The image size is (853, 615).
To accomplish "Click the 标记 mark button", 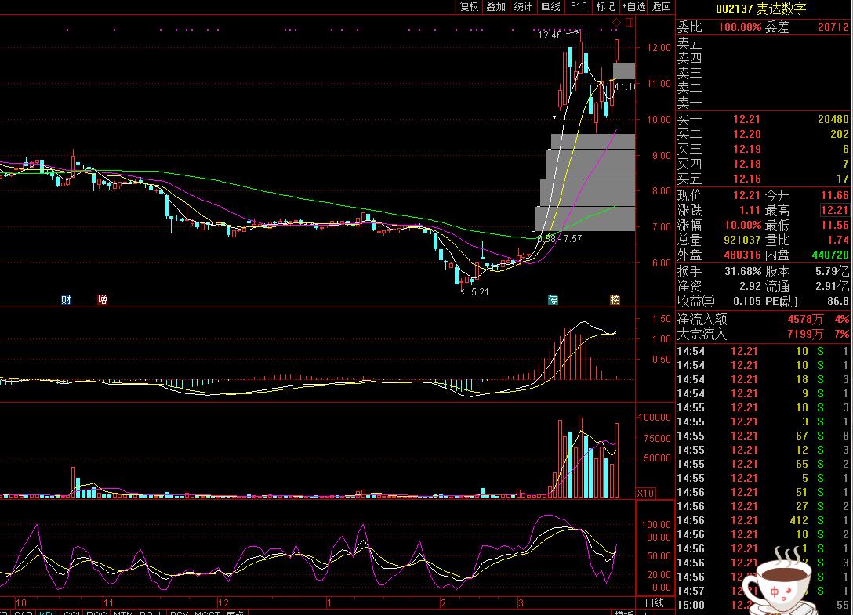I will point(605,6).
